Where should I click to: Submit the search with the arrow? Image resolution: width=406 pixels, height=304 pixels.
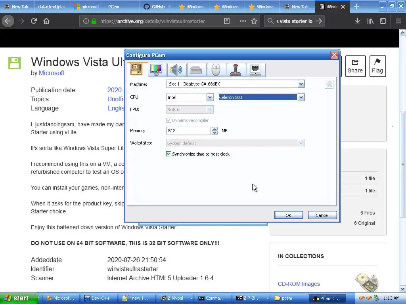tap(319, 21)
